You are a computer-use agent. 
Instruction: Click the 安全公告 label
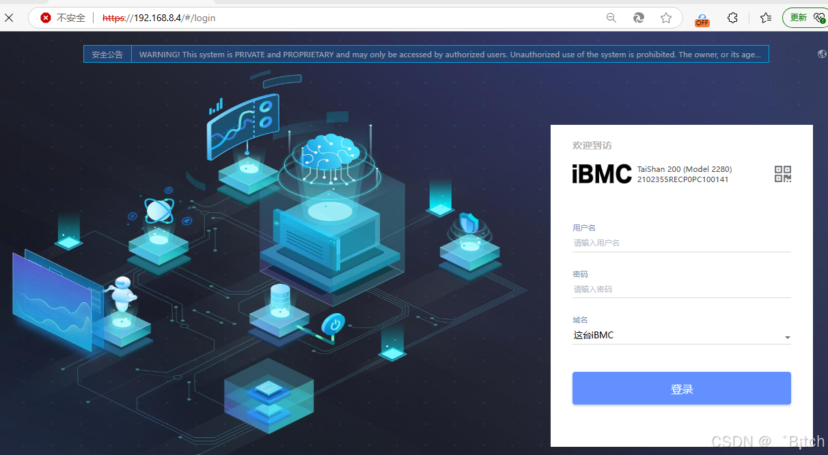(x=107, y=53)
